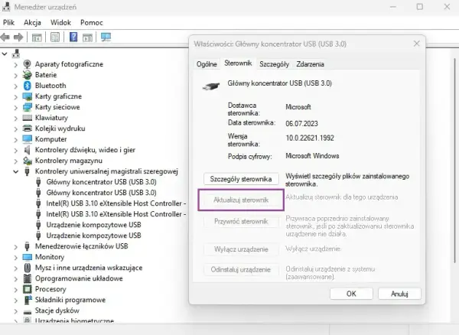The width and height of the screenshot is (459, 335).
Task: Click the properties sheet toolbar icon
Action: pyautogui.click(x=55, y=37)
